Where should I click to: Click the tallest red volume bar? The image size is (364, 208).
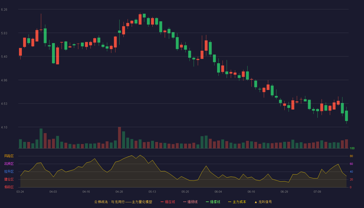pyautogui.click(x=119, y=138)
